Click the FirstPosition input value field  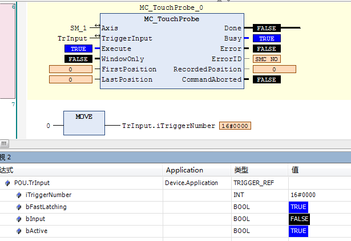(70, 69)
